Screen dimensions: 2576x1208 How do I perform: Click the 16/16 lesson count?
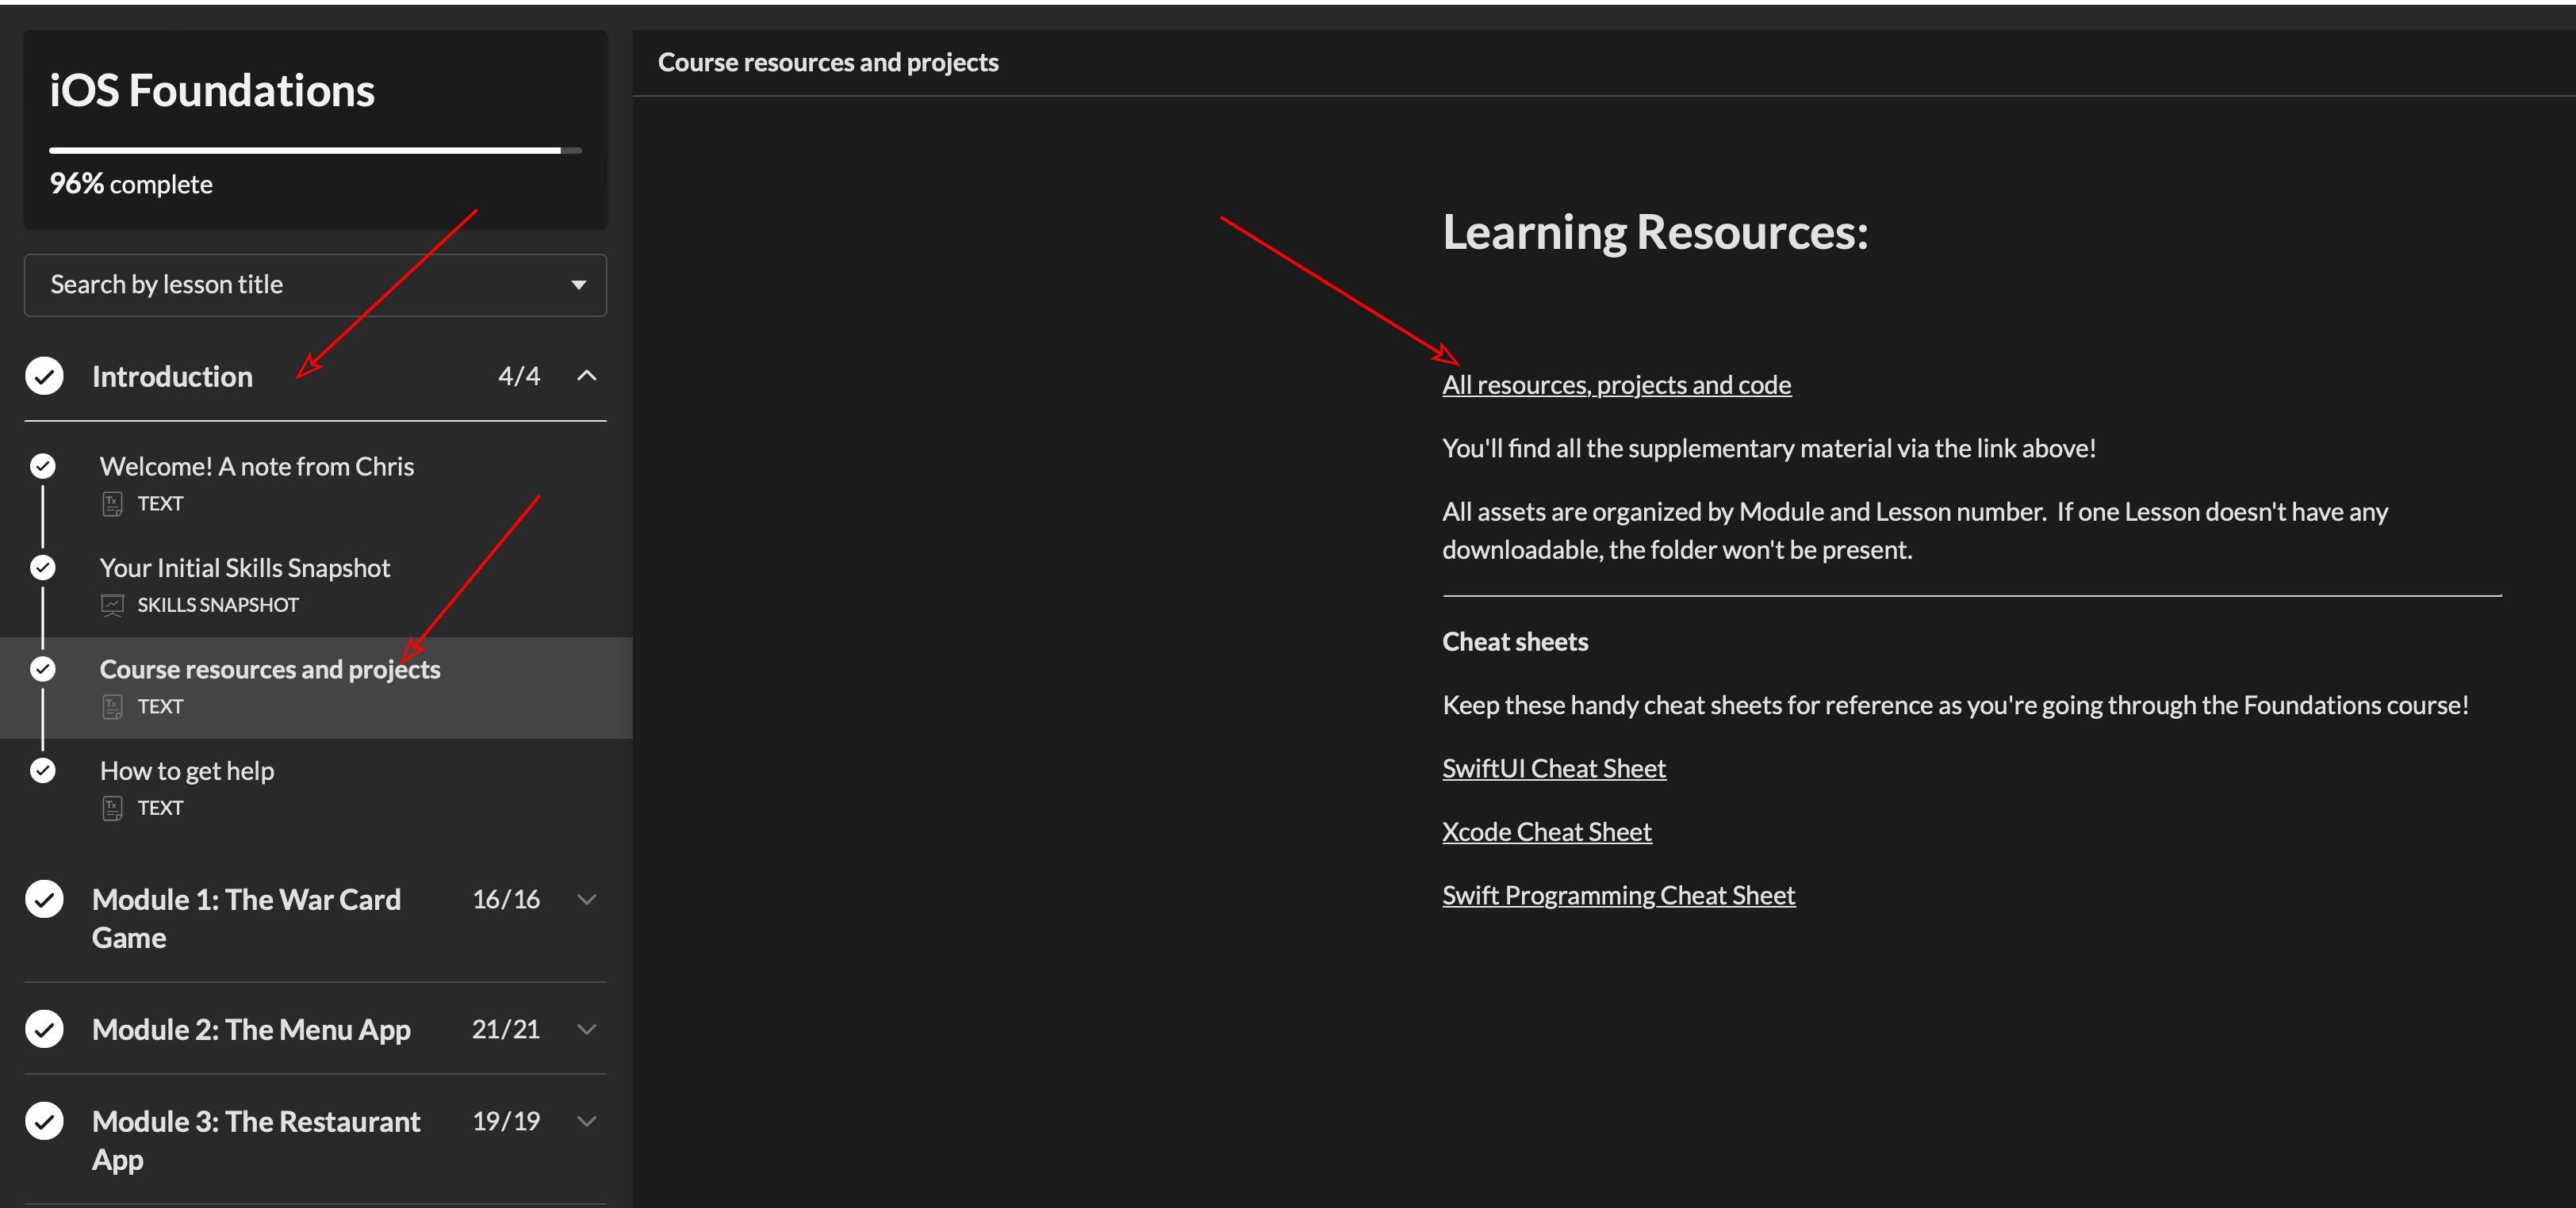(x=506, y=899)
